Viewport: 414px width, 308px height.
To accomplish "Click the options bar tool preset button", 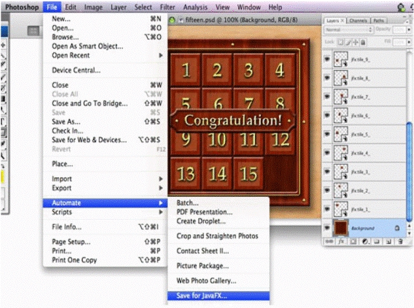I will pyautogui.click(x=34, y=31).
